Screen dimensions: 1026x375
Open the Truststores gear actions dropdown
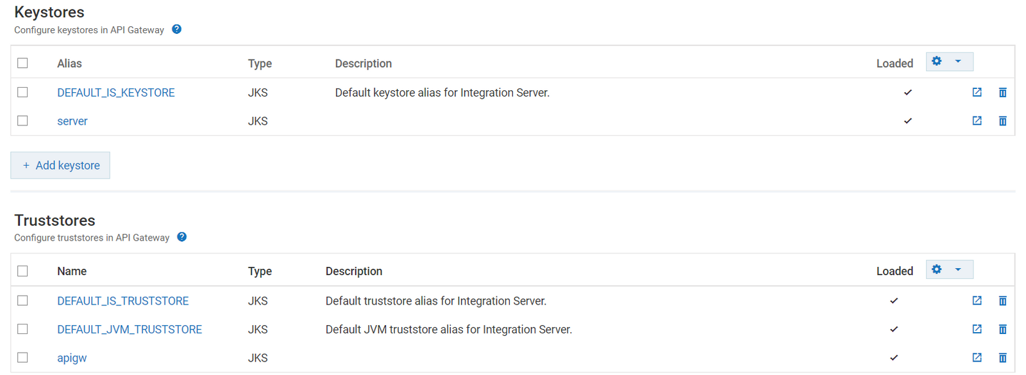pos(949,270)
